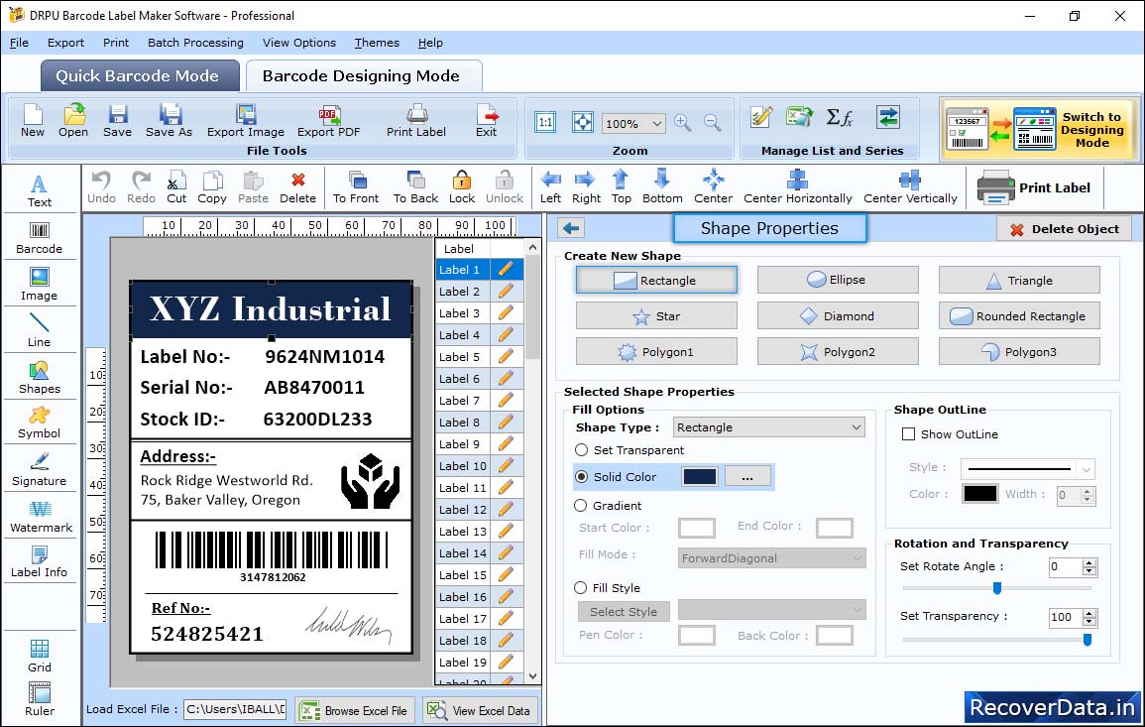Select the Symbol tool
The width and height of the screenshot is (1145, 727).
tap(40, 423)
